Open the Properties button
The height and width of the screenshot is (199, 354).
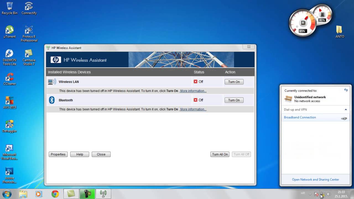click(x=58, y=154)
